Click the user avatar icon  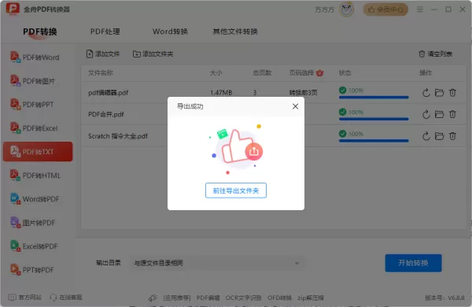click(x=346, y=9)
